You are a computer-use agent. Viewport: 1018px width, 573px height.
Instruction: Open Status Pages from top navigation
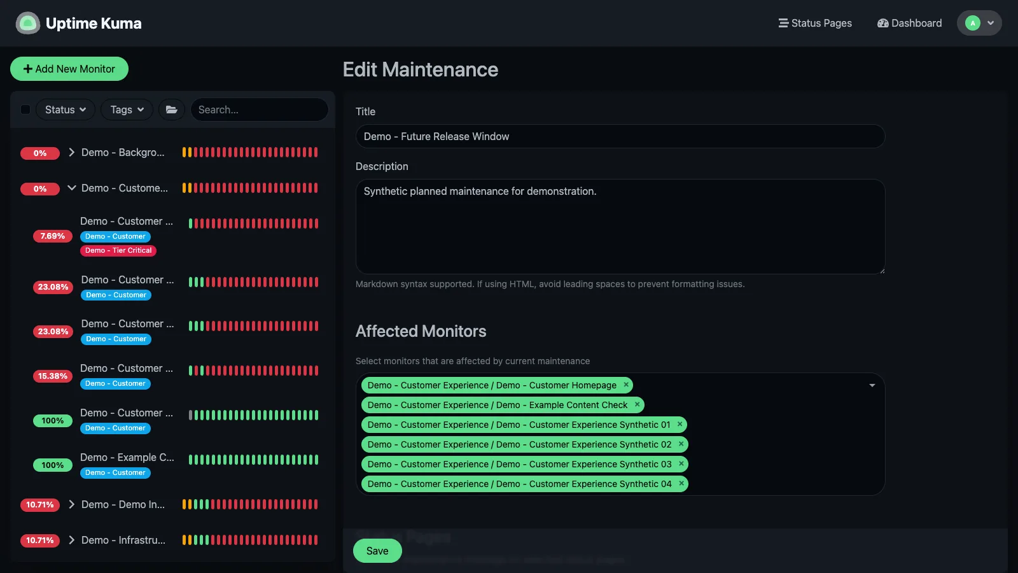point(815,23)
